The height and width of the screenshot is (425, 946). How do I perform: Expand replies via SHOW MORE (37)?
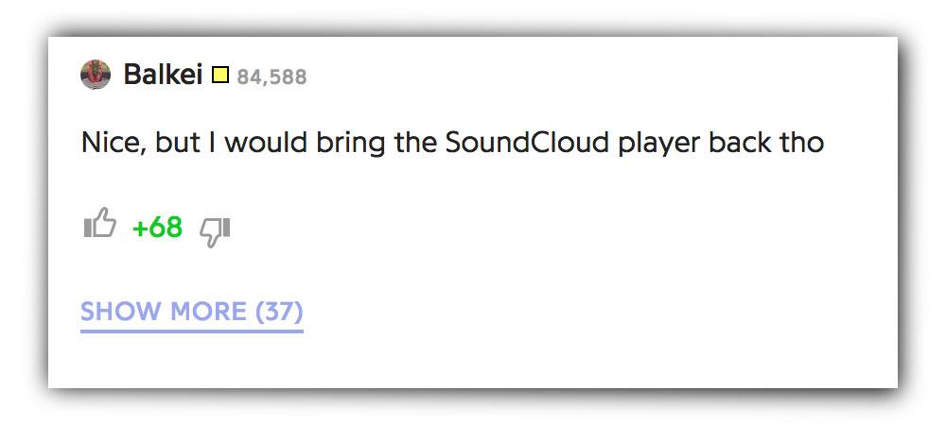pyautogui.click(x=192, y=312)
